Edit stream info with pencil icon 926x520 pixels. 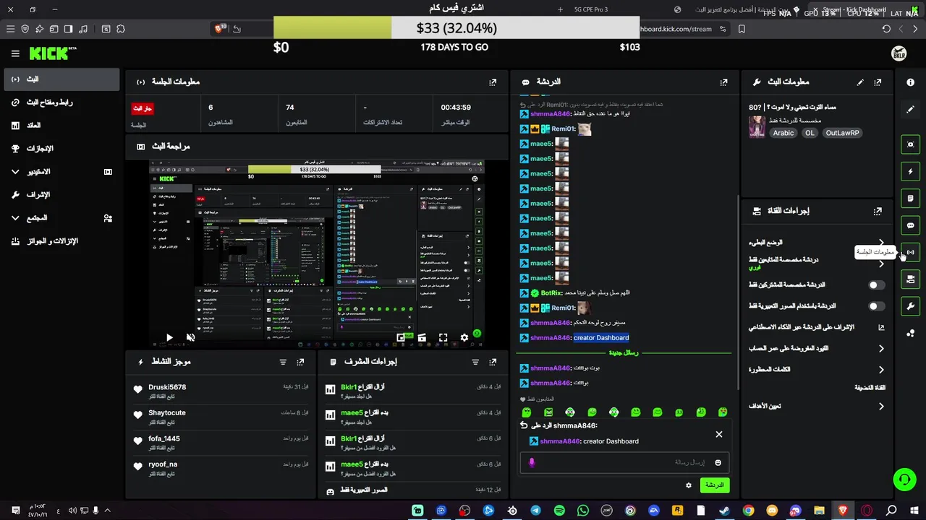coord(860,82)
